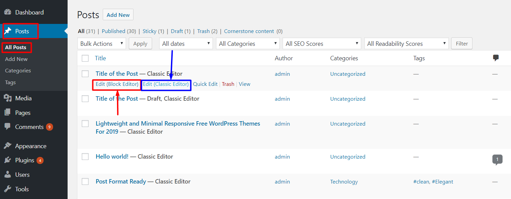Image resolution: width=511 pixels, height=199 pixels.
Task: Click the Pages sidebar icon
Action: point(7,112)
